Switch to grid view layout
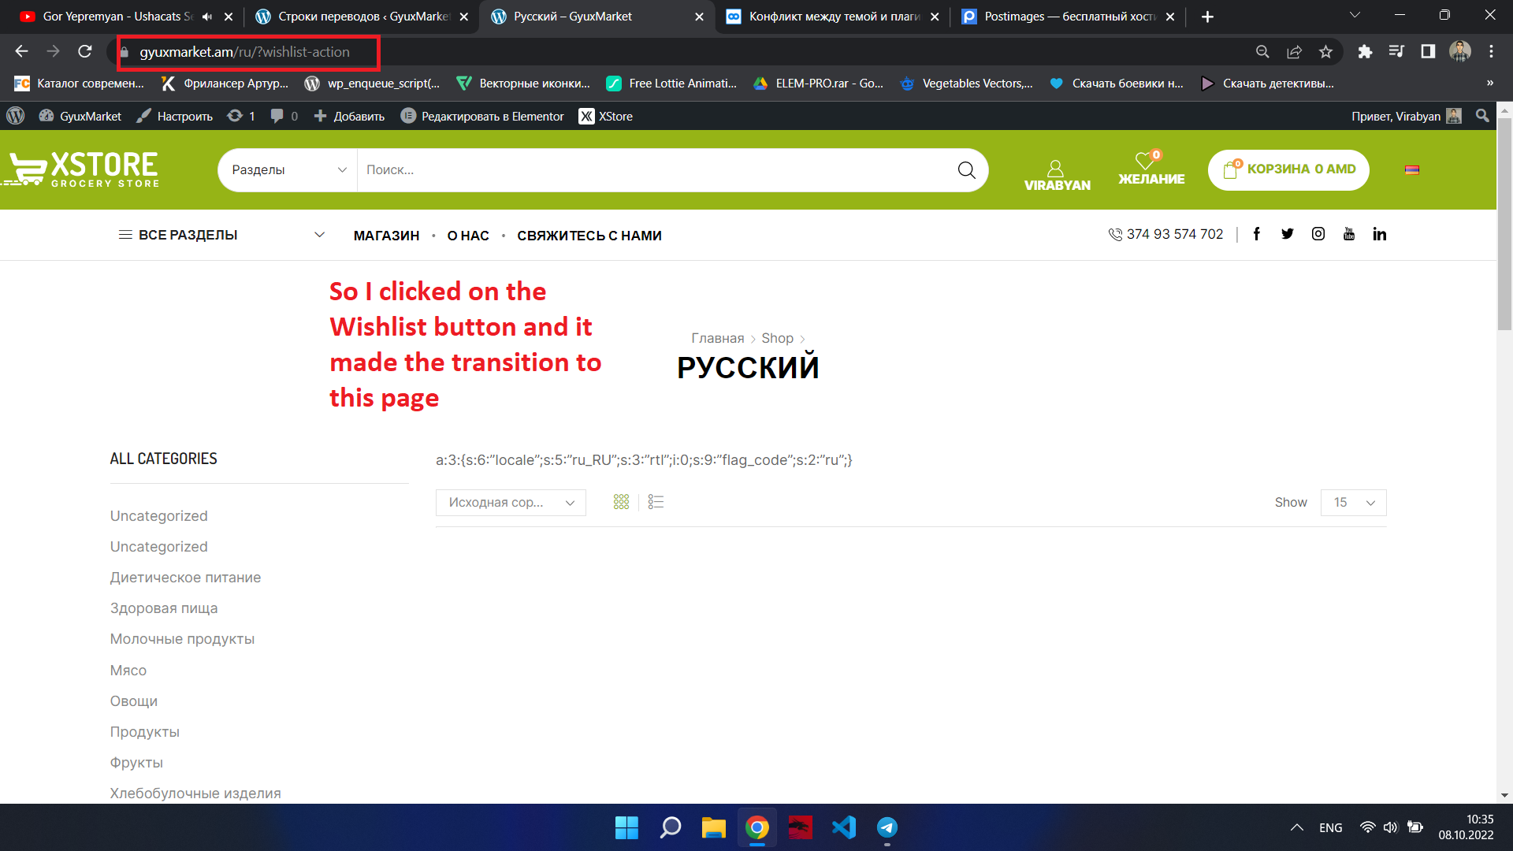Image resolution: width=1513 pixels, height=851 pixels. point(621,502)
